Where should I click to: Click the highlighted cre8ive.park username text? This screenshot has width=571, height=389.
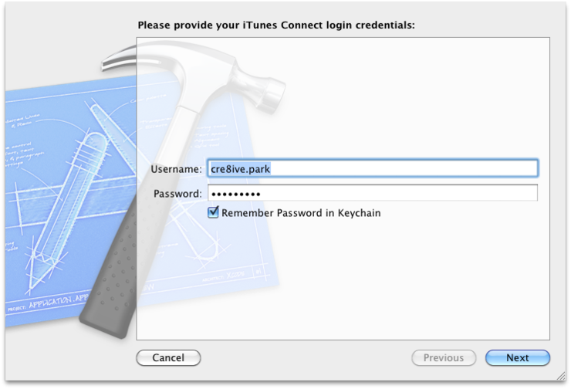tap(240, 169)
